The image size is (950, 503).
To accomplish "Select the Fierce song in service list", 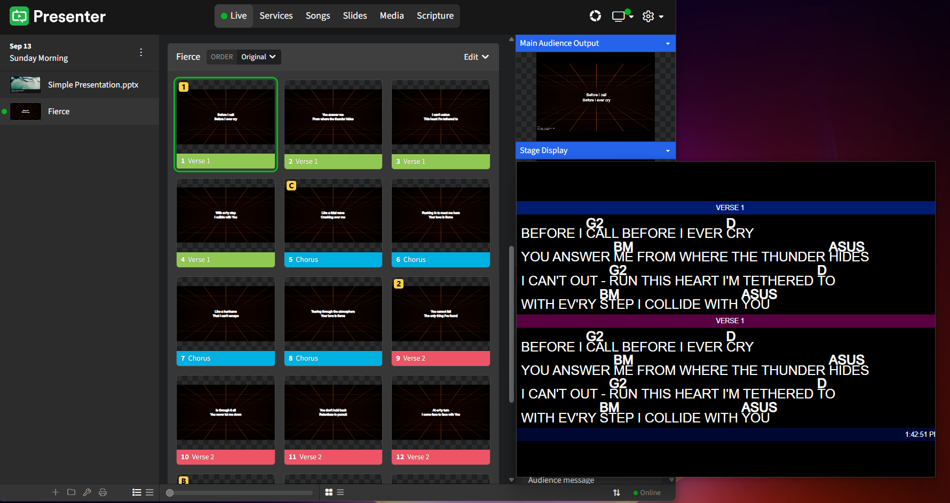I will tap(80, 111).
